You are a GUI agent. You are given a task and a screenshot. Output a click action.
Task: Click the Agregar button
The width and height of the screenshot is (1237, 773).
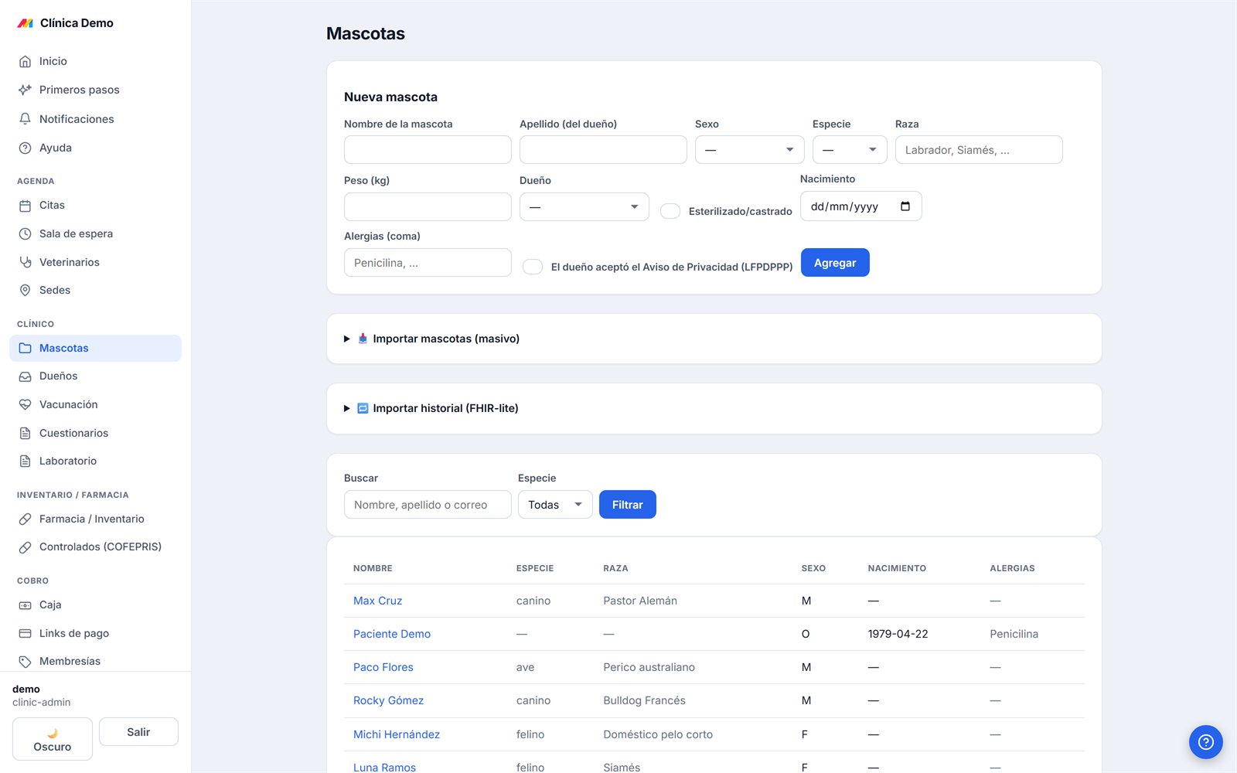(x=835, y=263)
